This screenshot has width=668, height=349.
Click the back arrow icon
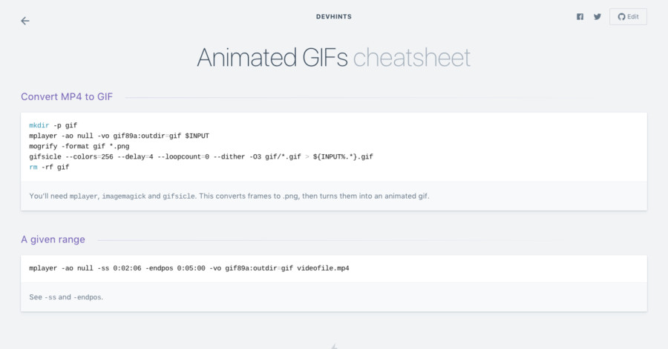coord(25,21)
